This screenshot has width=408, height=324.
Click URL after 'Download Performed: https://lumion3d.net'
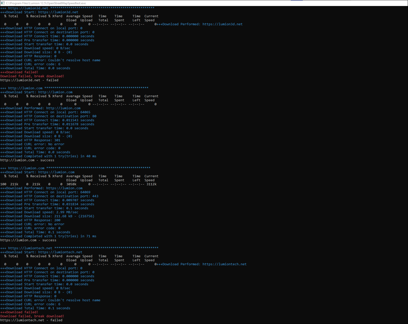click(222, 24)
